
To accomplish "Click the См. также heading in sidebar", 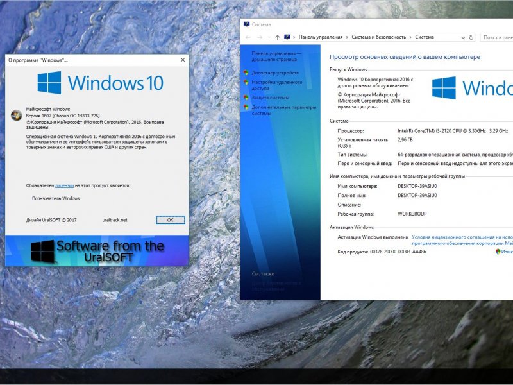I will pos(263,274).
